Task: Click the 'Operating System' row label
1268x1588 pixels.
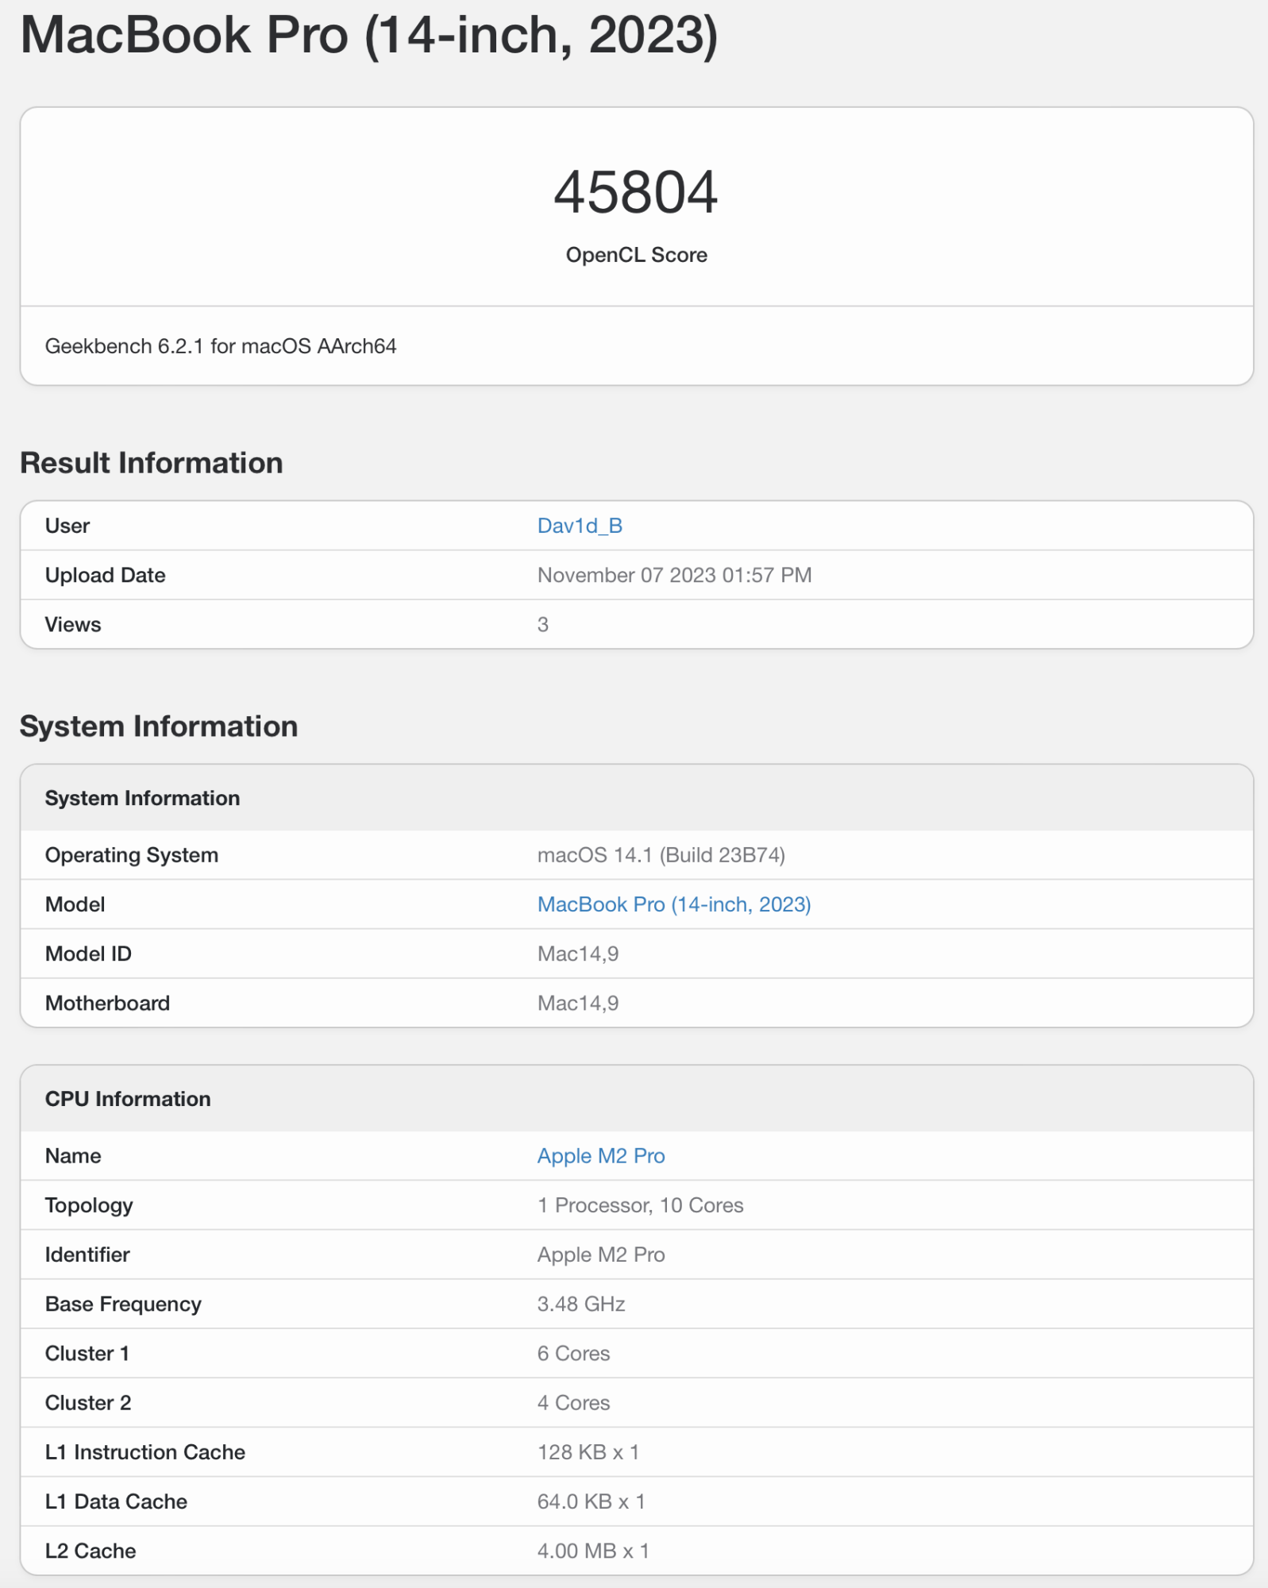Action: [x=132, y=855]
